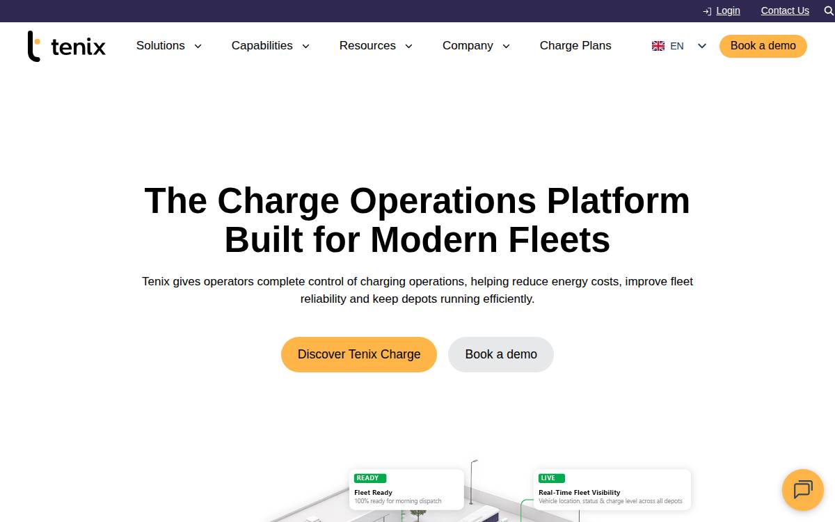The image size is (835, 522).
Task: Click the gray Book a demo button
Action: pos(501,354)
